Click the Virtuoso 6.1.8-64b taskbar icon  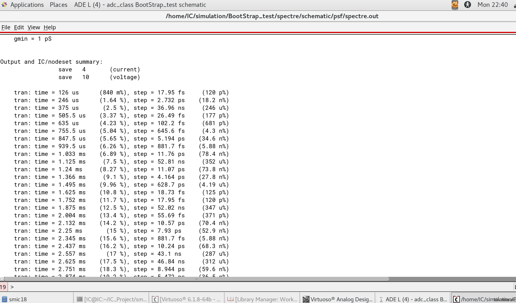[x=155, y=299]
